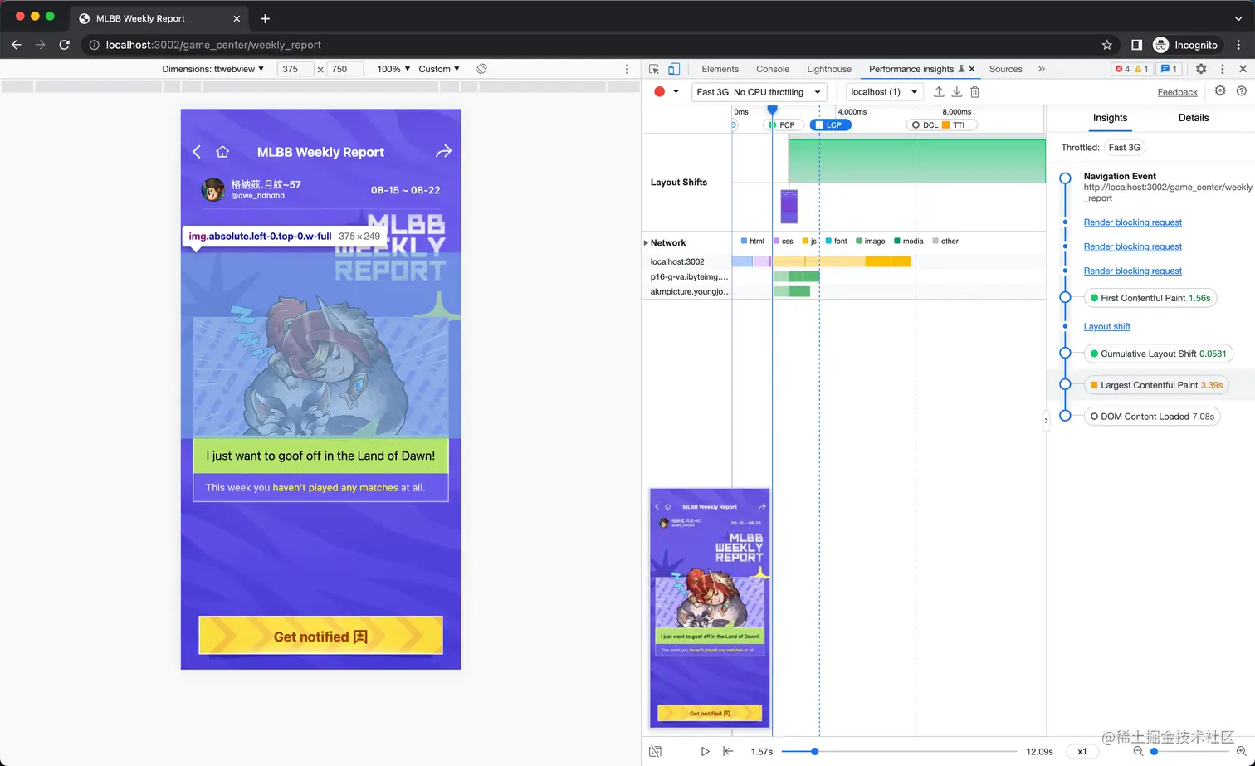Close the Performance insights tab
The height and width of the screenshot is (766, 1255).
(972, 69)
